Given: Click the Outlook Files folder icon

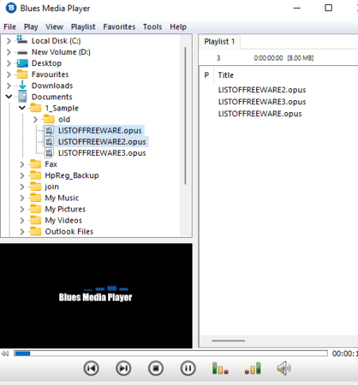Looking at the screenshot, I should point(36,231).
